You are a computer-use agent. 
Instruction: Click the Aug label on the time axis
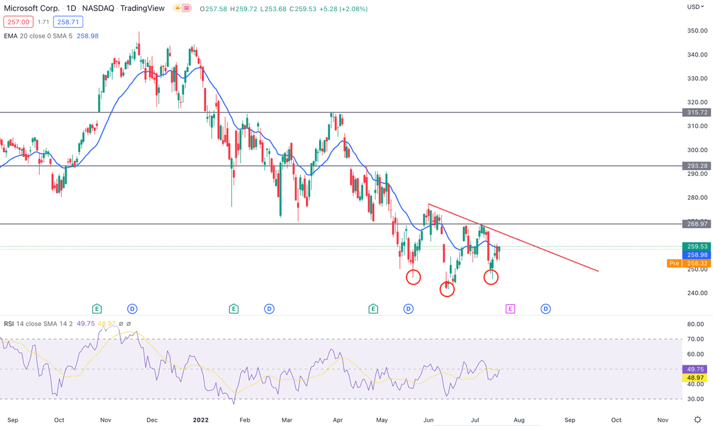519,419
